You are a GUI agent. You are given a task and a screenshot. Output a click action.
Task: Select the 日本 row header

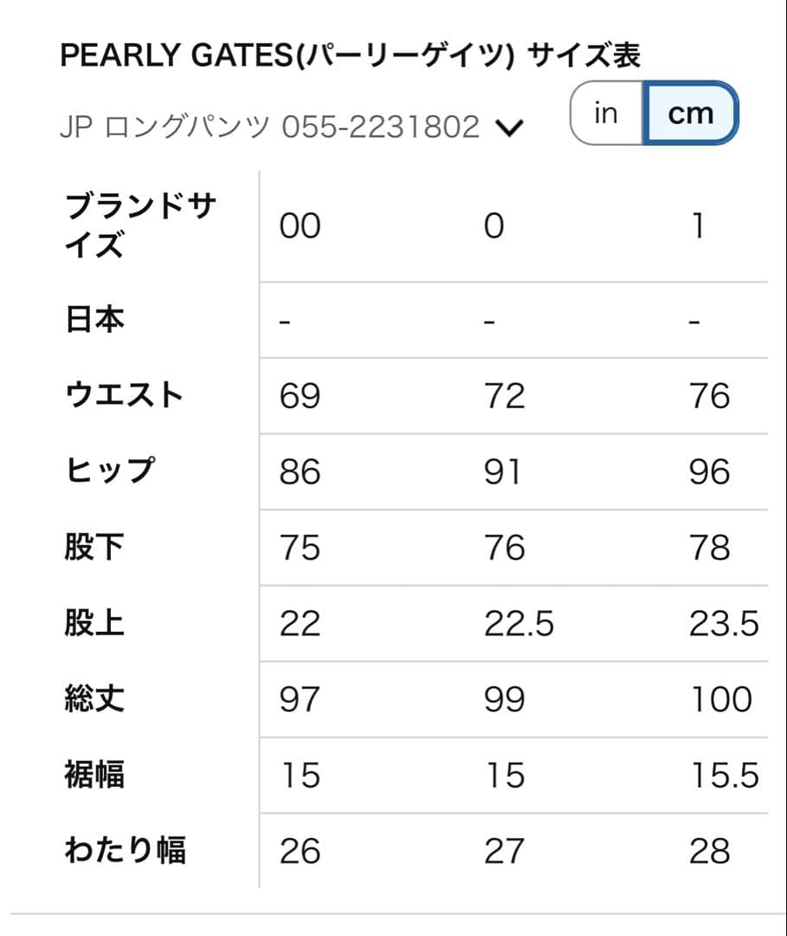95,318
